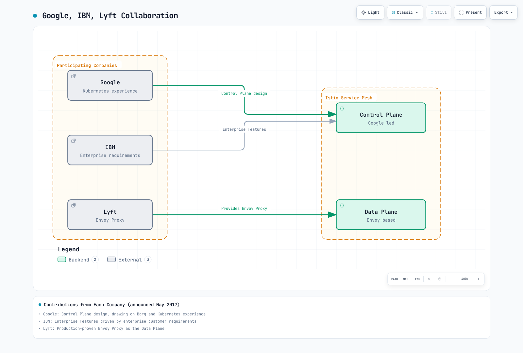Click the external-link icon on IBM node
The height and width of the screenshot is (353, 523).
pos(74,141)
